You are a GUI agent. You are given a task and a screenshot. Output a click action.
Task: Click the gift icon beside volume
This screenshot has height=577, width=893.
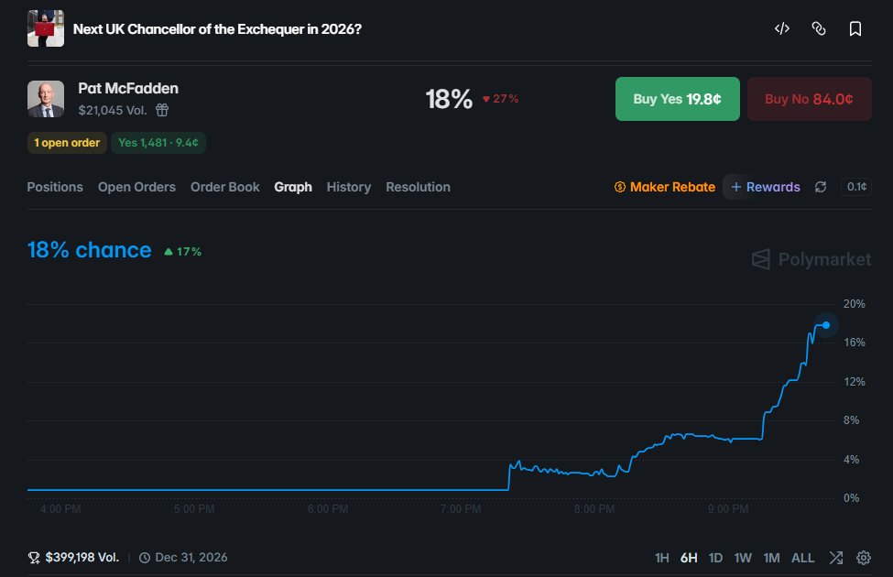(162, 110)
